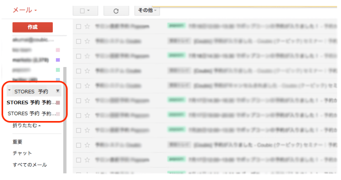Screen dimensions: 341x180
Task: Star the sixth email in the list
Action: (87, 101)
